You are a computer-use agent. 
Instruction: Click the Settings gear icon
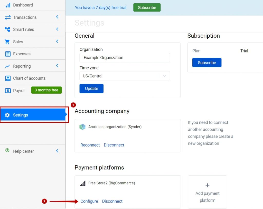pyautogui.click(x=7, y=115)
